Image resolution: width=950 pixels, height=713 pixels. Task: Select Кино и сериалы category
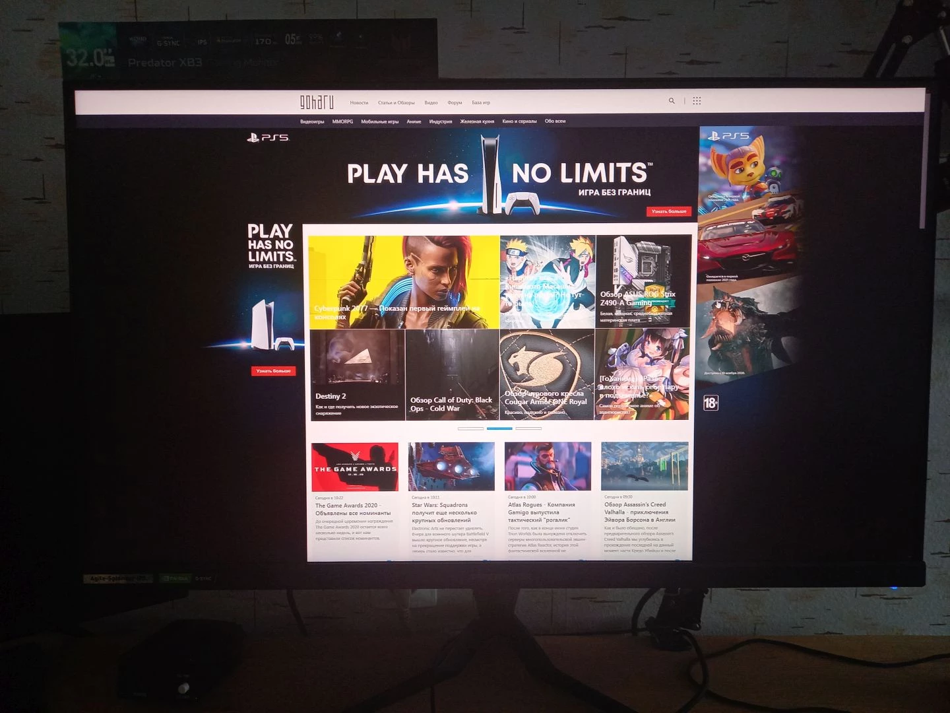[x=519, y=121]
